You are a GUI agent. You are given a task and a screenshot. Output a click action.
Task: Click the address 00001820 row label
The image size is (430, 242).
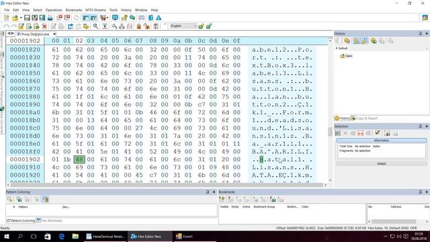(26, 50)
